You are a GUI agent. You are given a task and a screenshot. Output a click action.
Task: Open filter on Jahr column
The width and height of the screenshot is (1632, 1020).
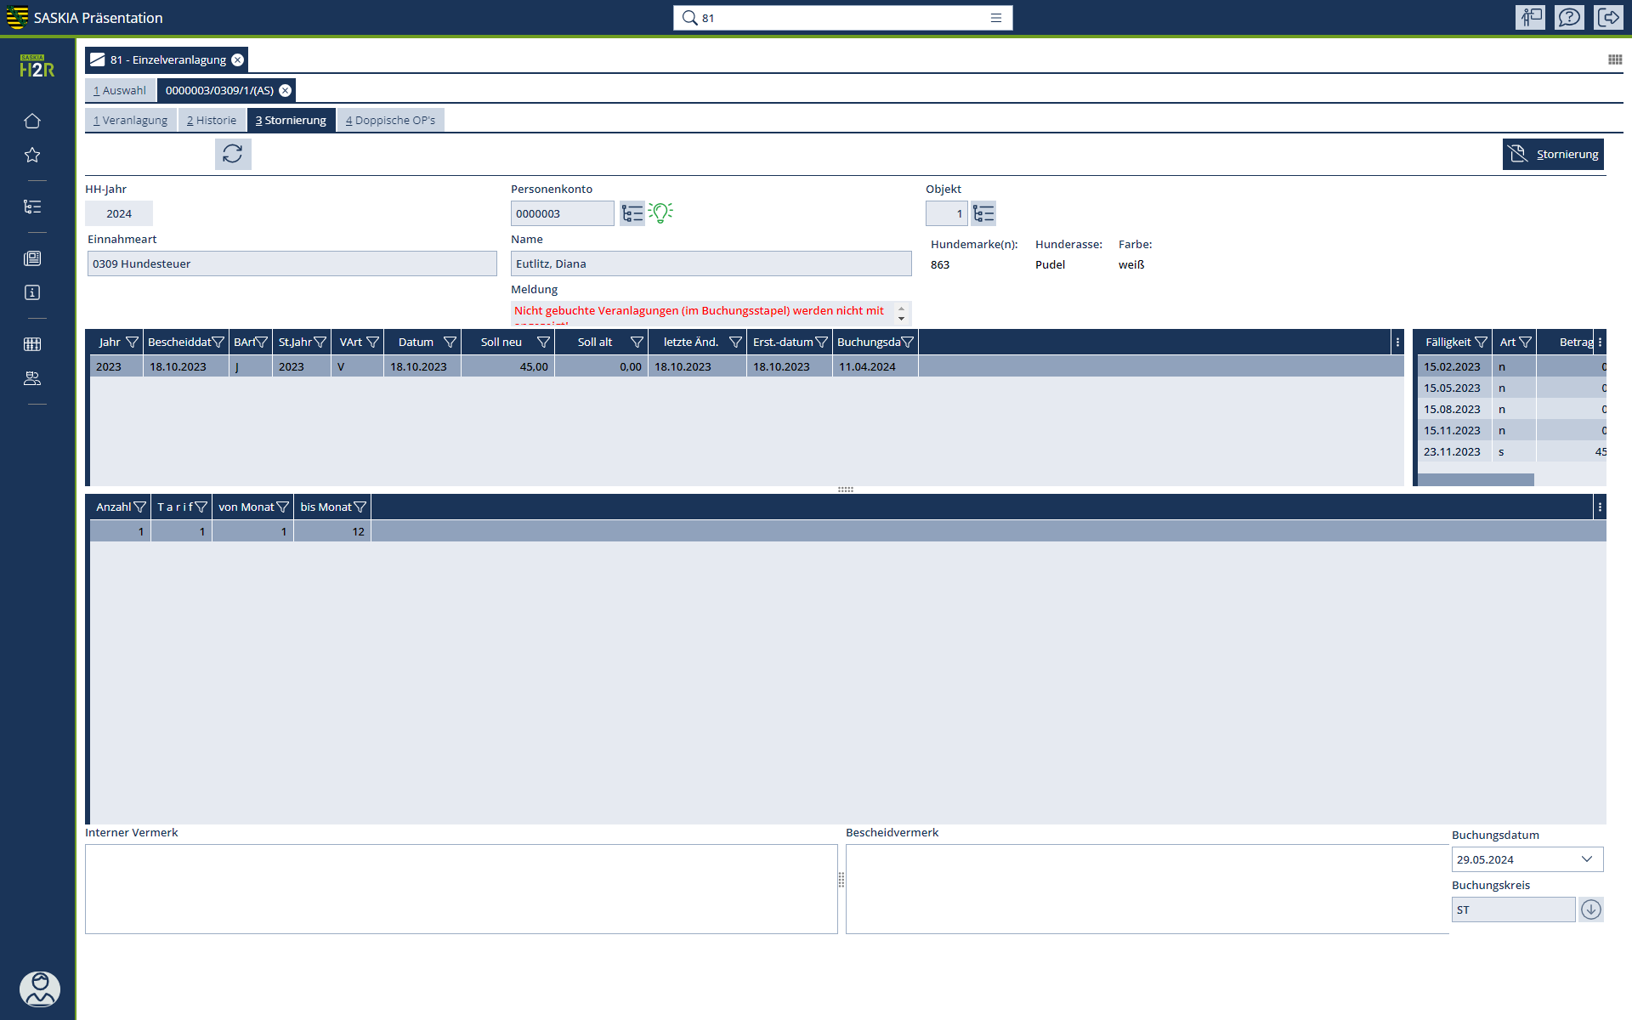tap(132, 343)
